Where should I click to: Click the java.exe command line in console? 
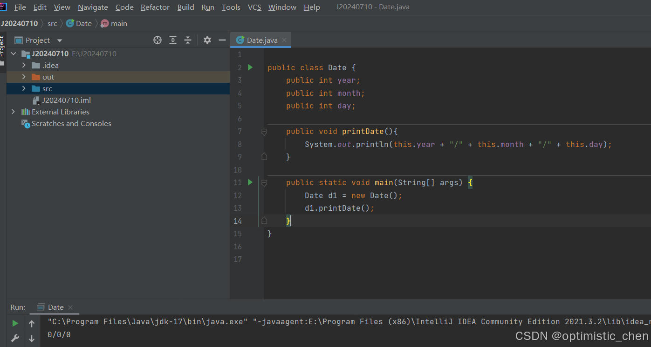point(349,321)
